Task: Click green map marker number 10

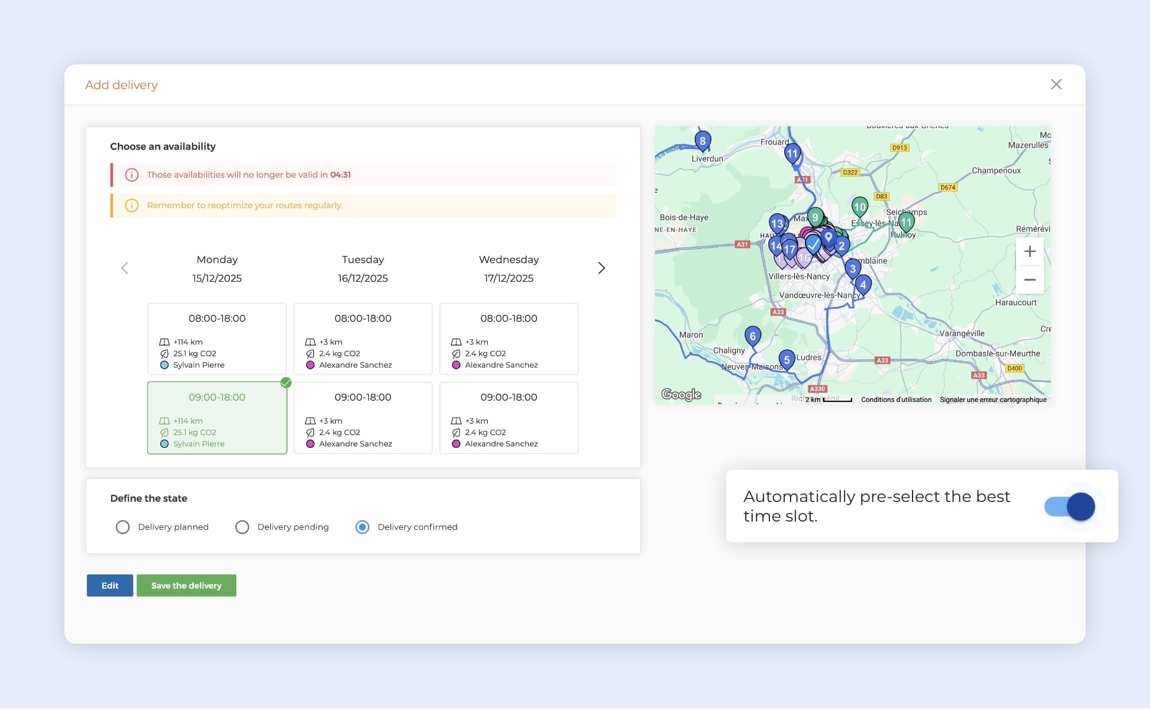Action: coord(859,206)
